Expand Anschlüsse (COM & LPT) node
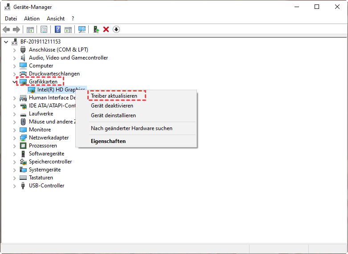 pyautogui.click(x=14, y=50)
